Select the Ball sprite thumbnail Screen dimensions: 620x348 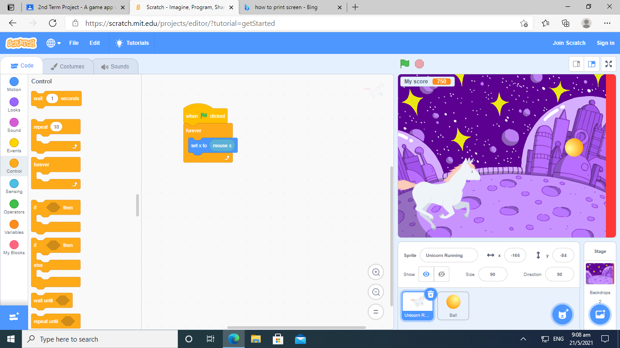point(453,305)
